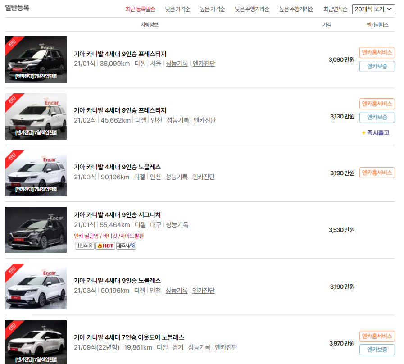Click 엔카홈서비스 button for 3,970만원 car
The height and width of the screenshot is (364, 404).
(x=377, y=336)
